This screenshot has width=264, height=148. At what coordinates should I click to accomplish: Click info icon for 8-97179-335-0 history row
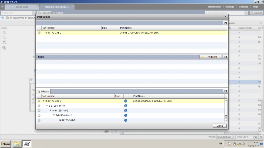126,101
